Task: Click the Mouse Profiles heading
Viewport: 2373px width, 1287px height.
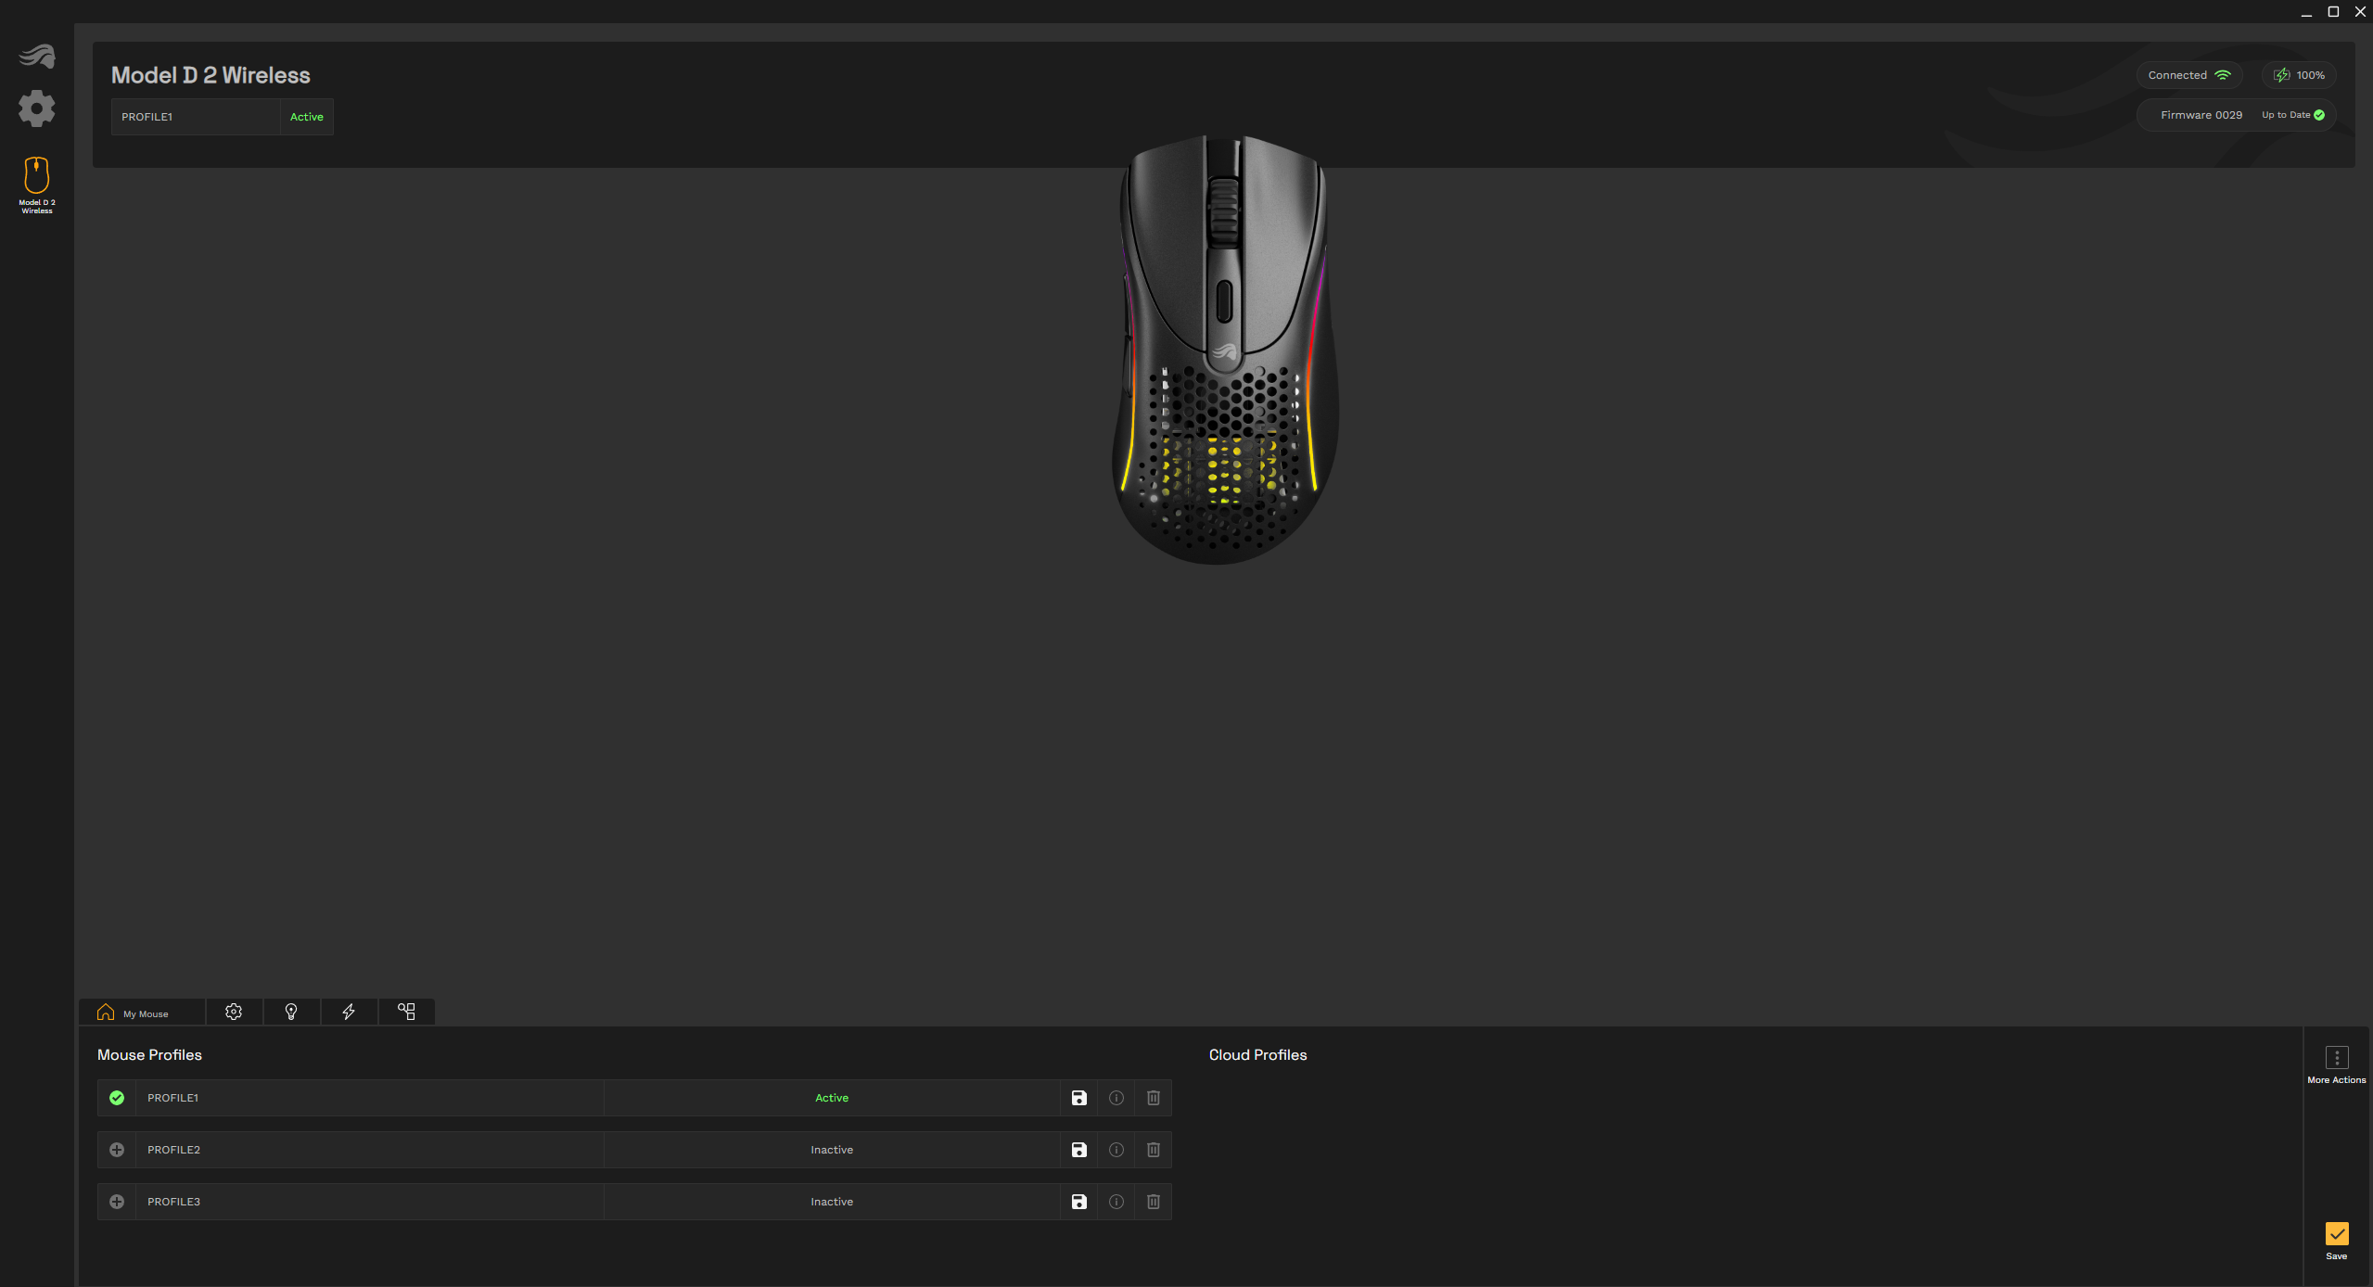Action: tap(149, 1055)
